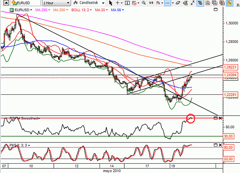Click date 12 on the time axis
Screen dimensions: 240x173
coord(77,166)
